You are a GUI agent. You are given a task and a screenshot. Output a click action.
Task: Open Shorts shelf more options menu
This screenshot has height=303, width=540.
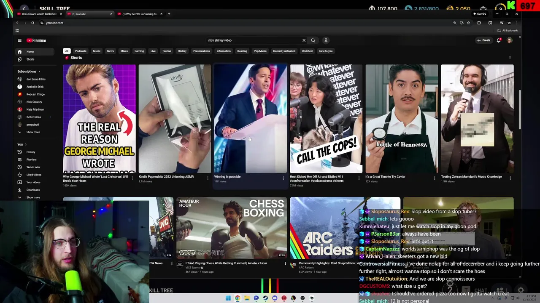(510, 58)
